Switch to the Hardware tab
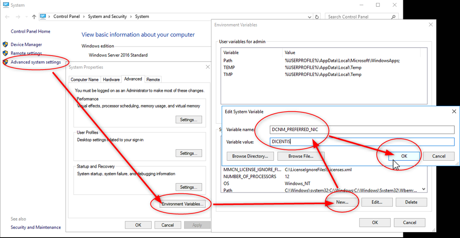The width and height of the screenshot is (460, 238). [111, 80]
